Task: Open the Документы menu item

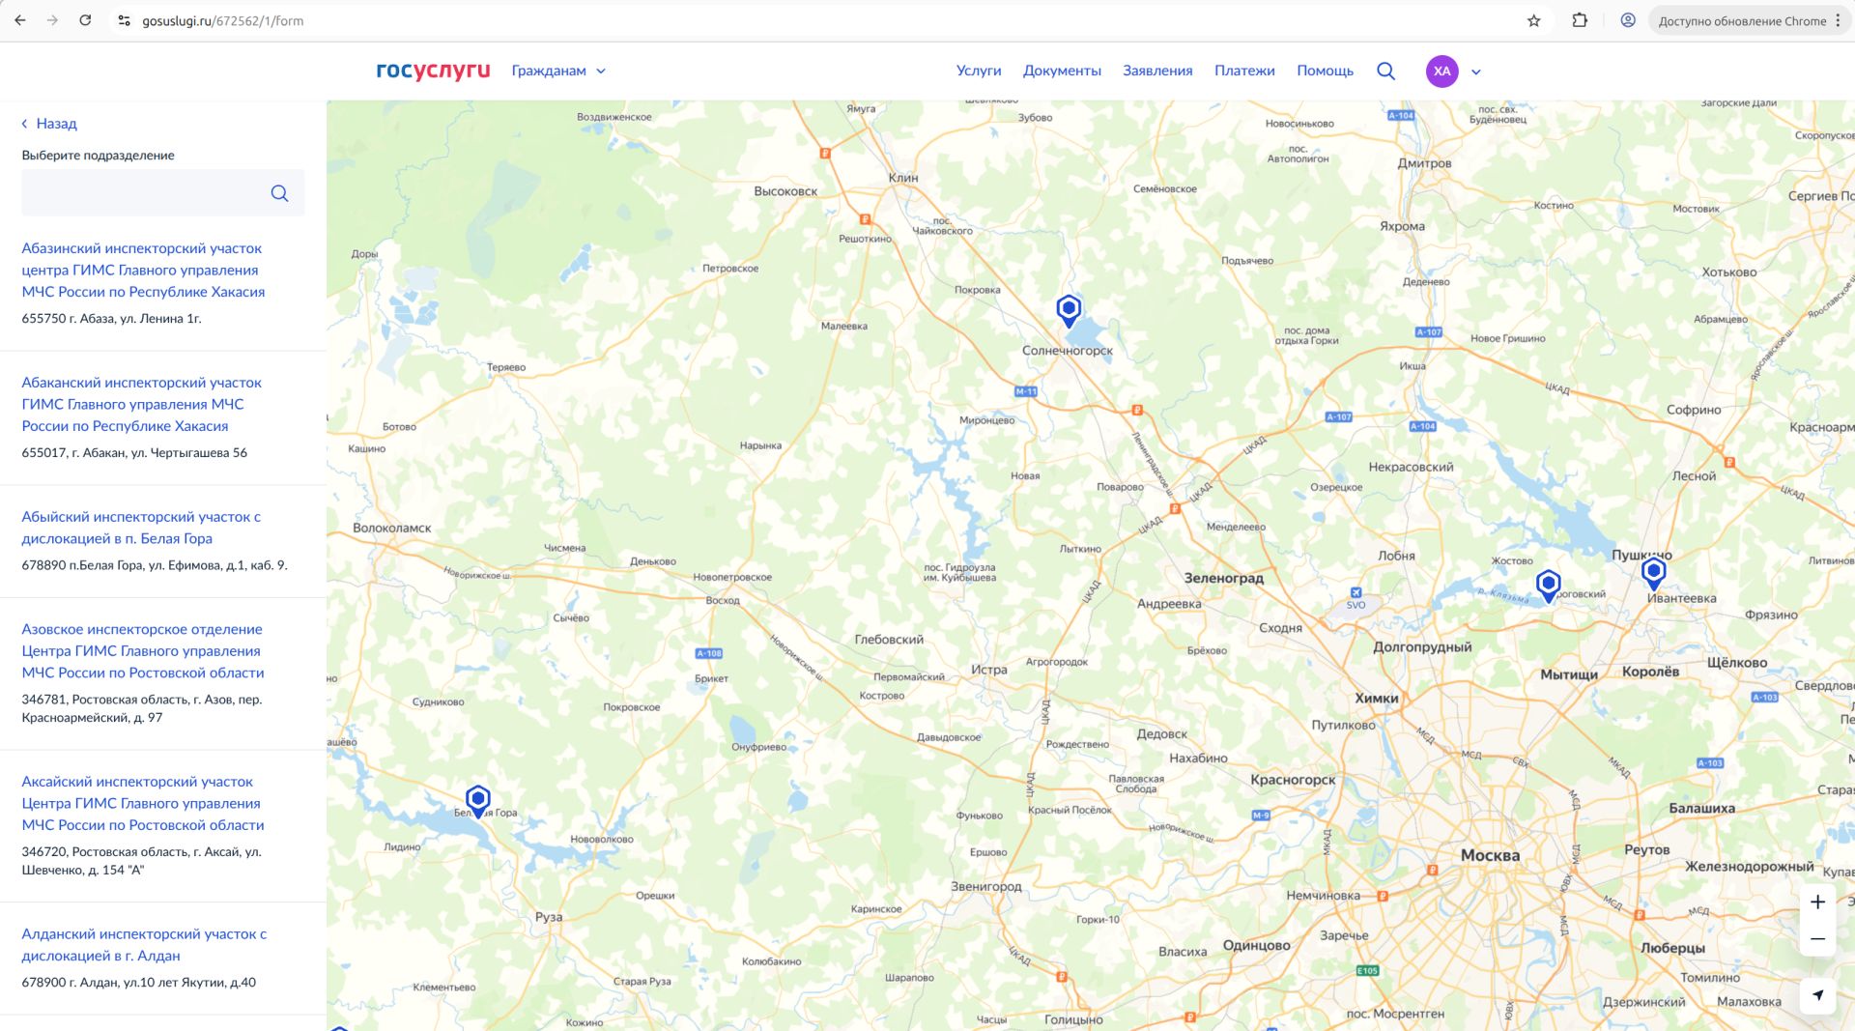Action: click(1062, 71)
